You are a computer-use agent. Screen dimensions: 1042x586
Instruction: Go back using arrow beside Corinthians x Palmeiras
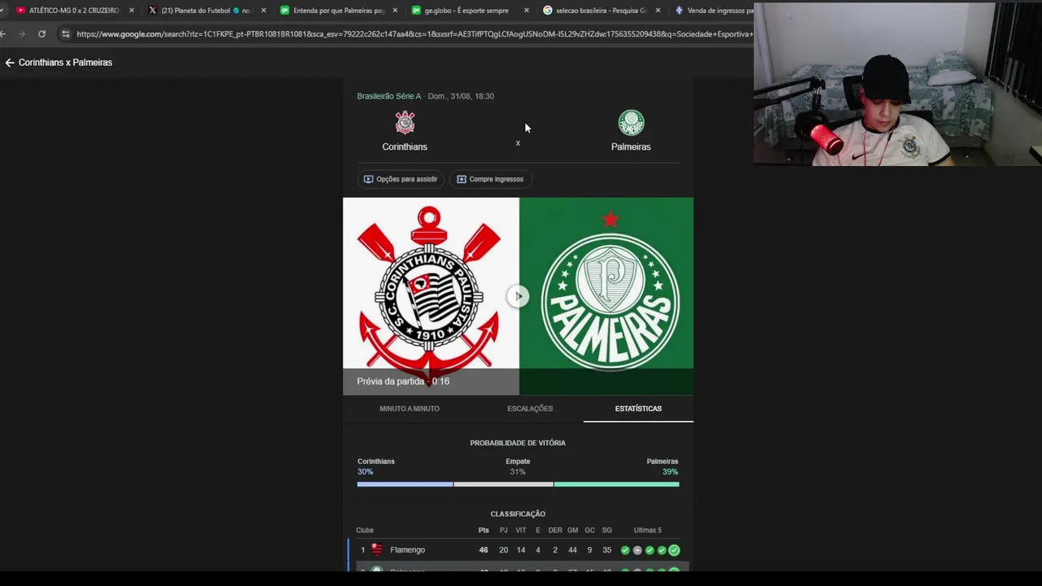tap(10, 63)
